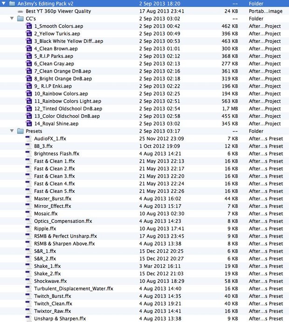The image size is (289, 322).
Task: Click the date 17 Aug 2013 23:45
Action: click(x=161, y=236)
